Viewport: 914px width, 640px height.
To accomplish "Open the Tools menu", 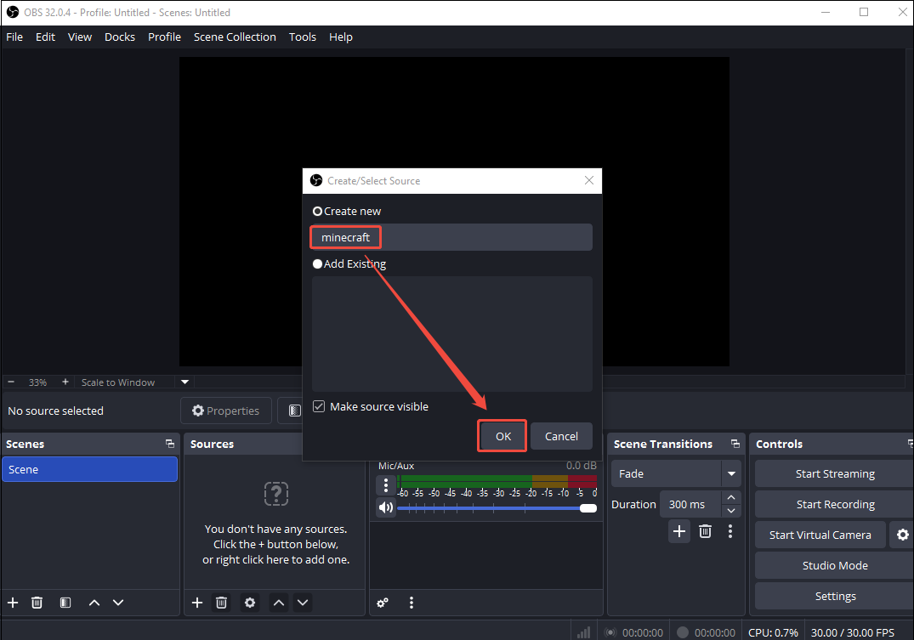I will pos(302,37).
